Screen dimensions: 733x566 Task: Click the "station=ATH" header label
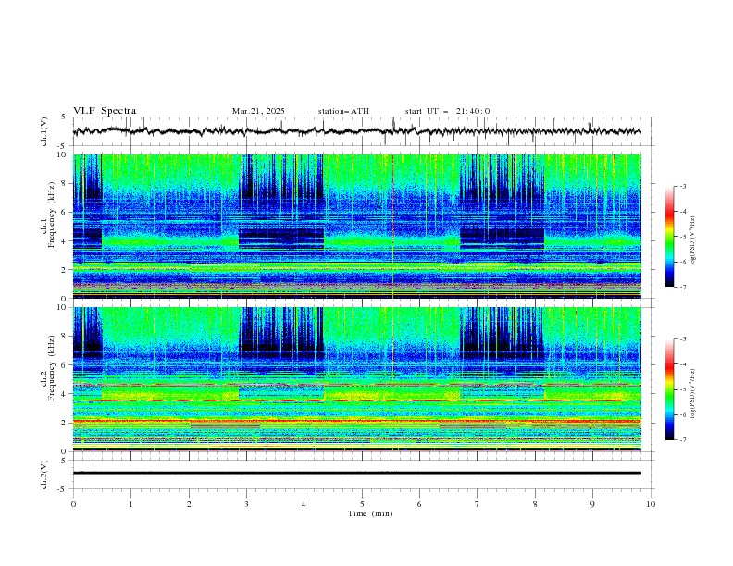(x=343, y=111)
